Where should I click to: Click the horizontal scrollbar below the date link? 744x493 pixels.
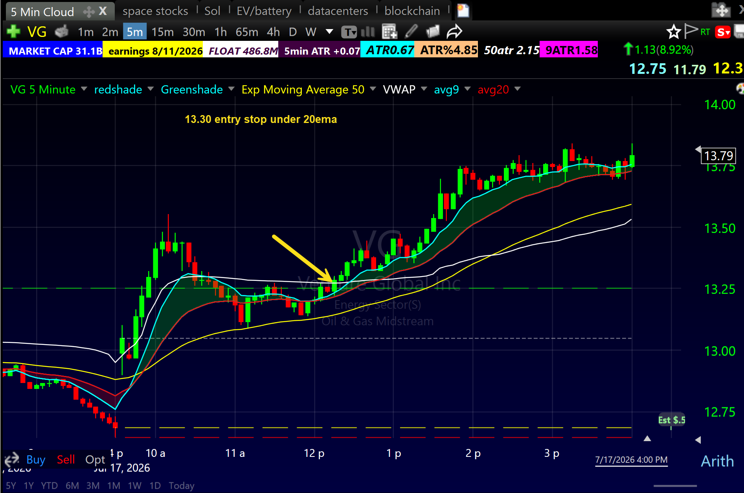(x=675, y=486)
